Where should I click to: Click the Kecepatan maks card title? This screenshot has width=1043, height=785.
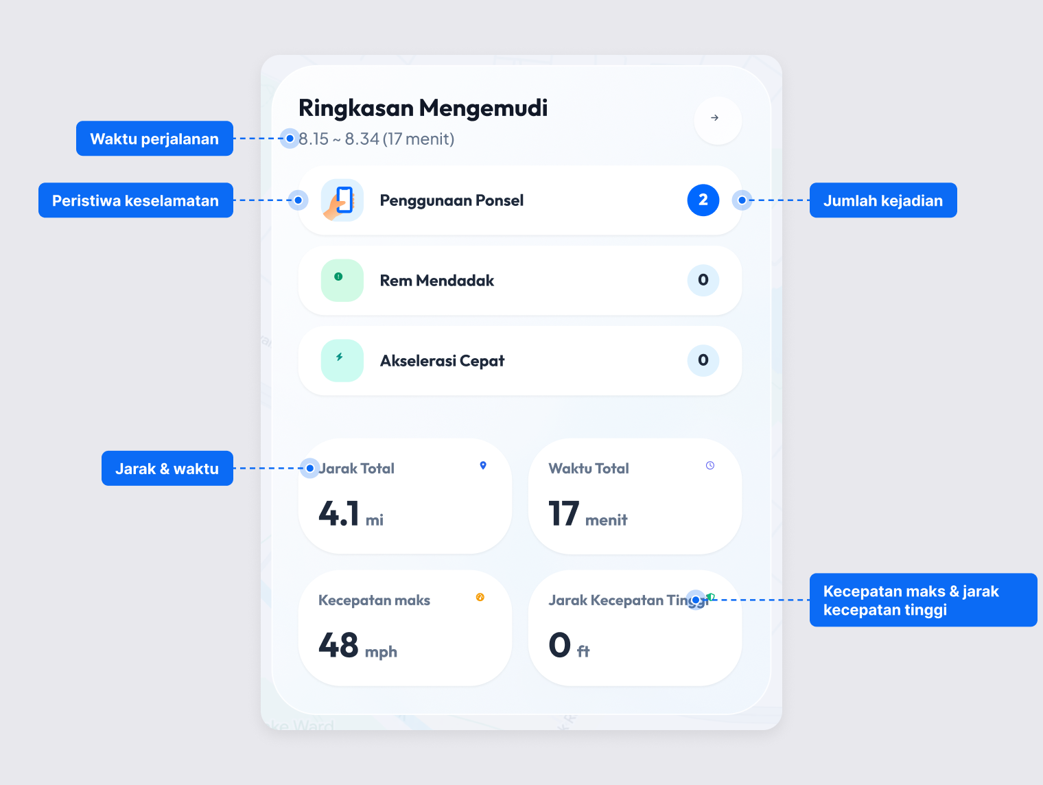[374, 600]
